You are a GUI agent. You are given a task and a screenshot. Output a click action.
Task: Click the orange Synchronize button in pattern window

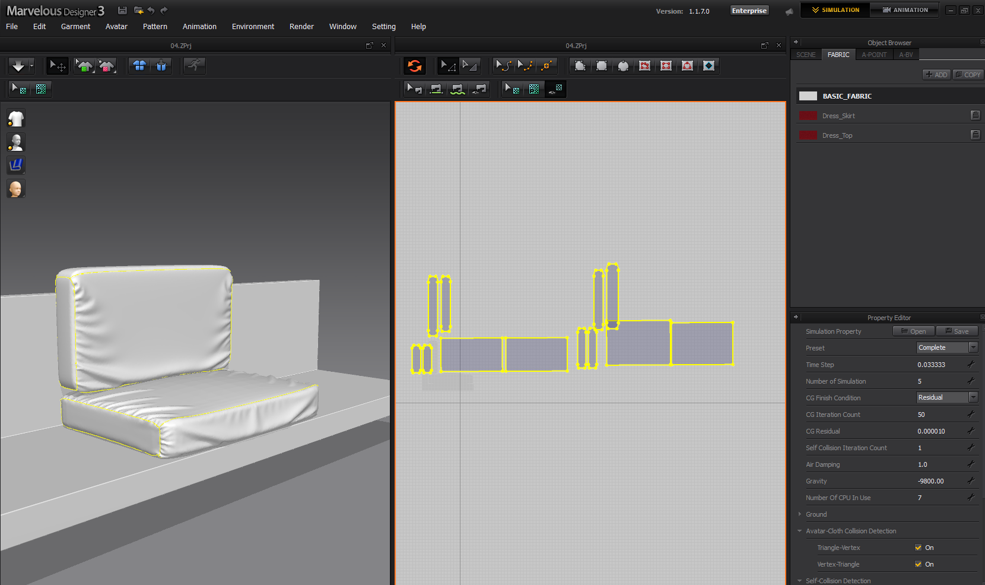tap(415, 66)
